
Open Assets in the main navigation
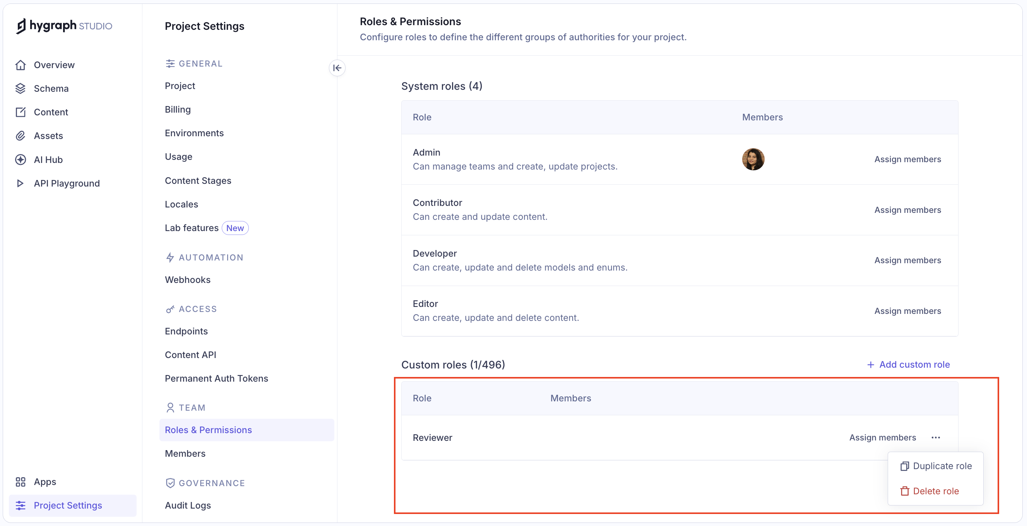[x=48, y=136]
